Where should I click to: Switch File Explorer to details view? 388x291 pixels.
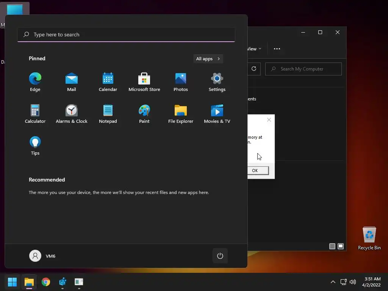tap(332, 246)
